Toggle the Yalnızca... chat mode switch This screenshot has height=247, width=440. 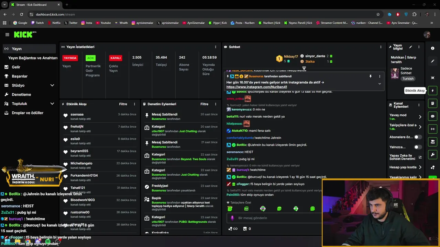pyautogui.click(x=418, y=147)
